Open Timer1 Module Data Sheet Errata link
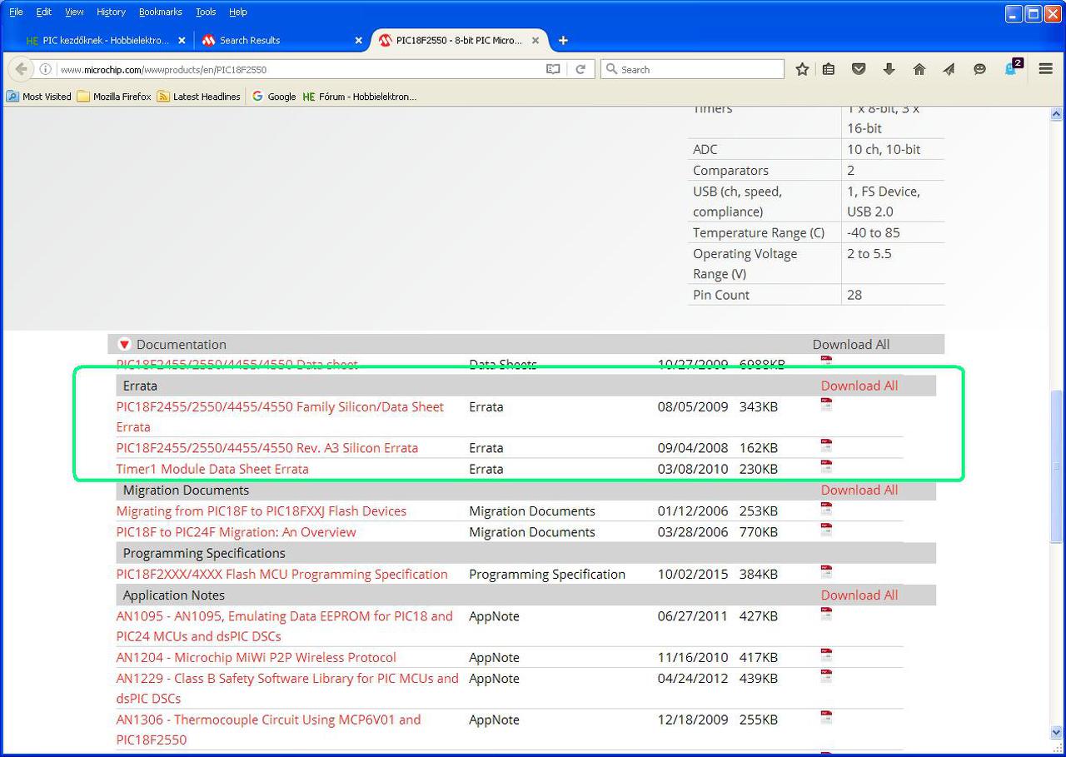This screenshot has width=1066, height=757. pos(212,469)
